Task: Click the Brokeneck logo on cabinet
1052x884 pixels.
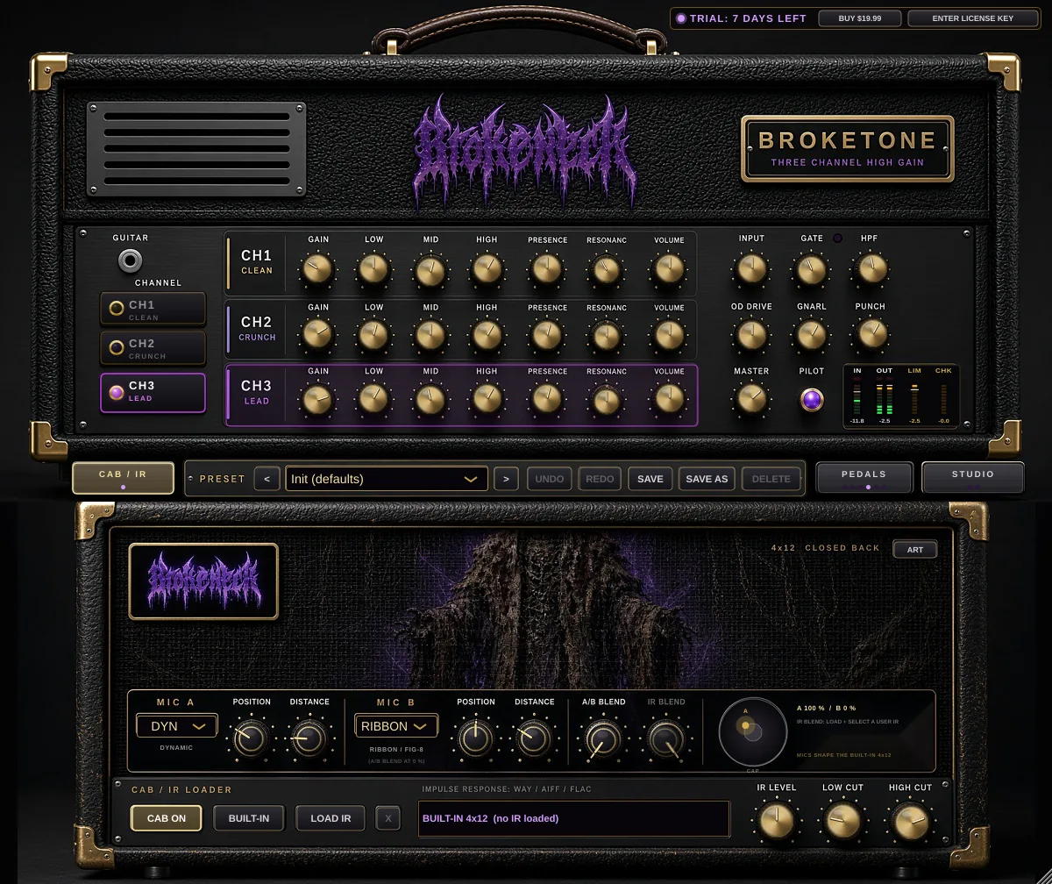Action: pos(203,581)
